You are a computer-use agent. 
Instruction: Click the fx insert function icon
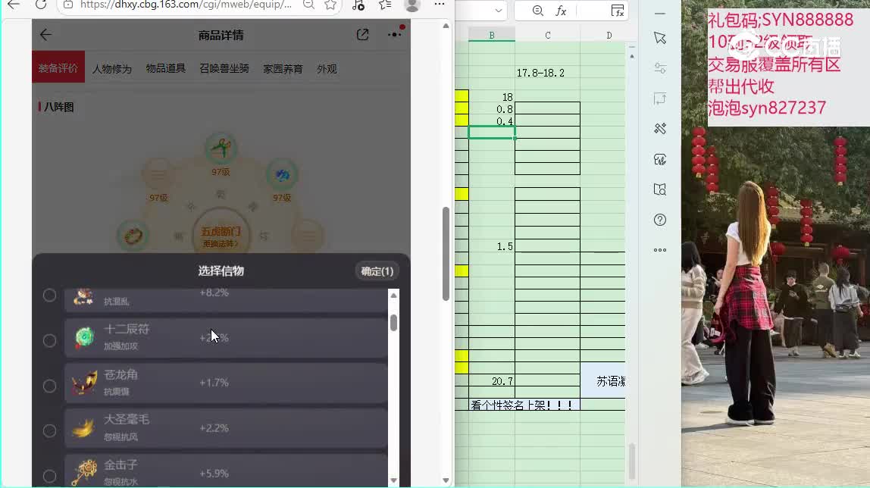point(561,11)
